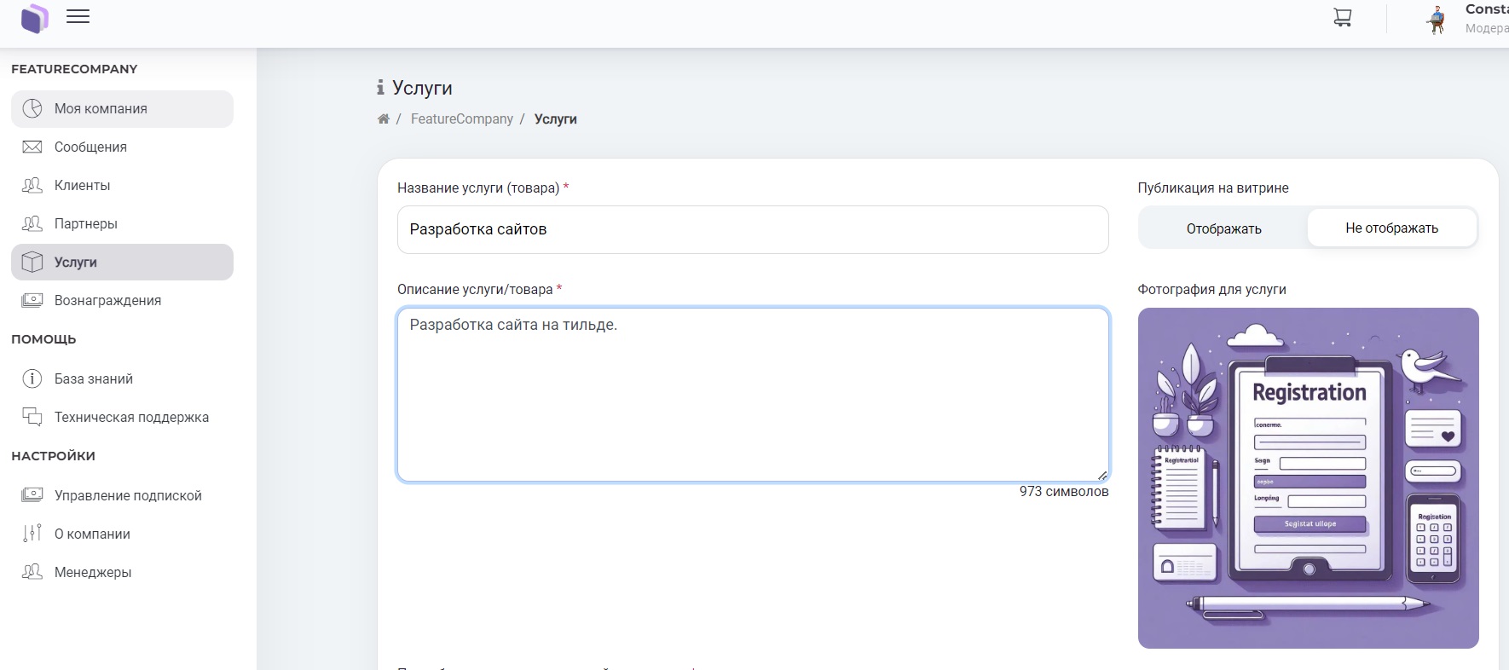This screenshot has height=670, width=1509.
Task: Open Управление подпиской settings
Action: pos(128,495)
